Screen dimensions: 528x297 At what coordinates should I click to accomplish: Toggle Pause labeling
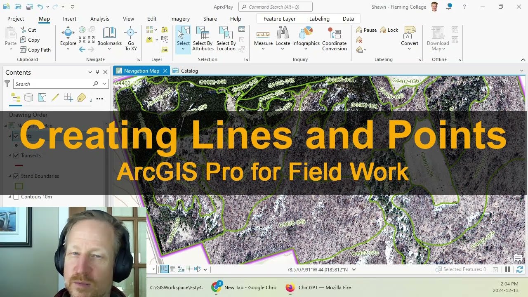366,30
